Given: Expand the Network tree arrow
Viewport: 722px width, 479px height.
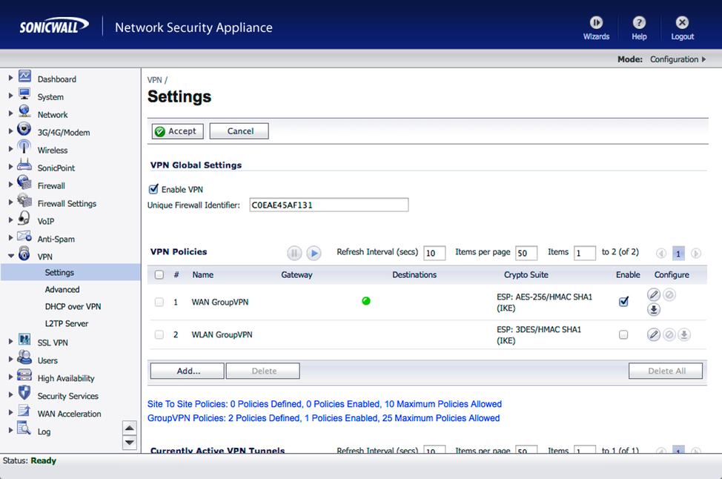Looking at the screenshot, I should (10, 113).
